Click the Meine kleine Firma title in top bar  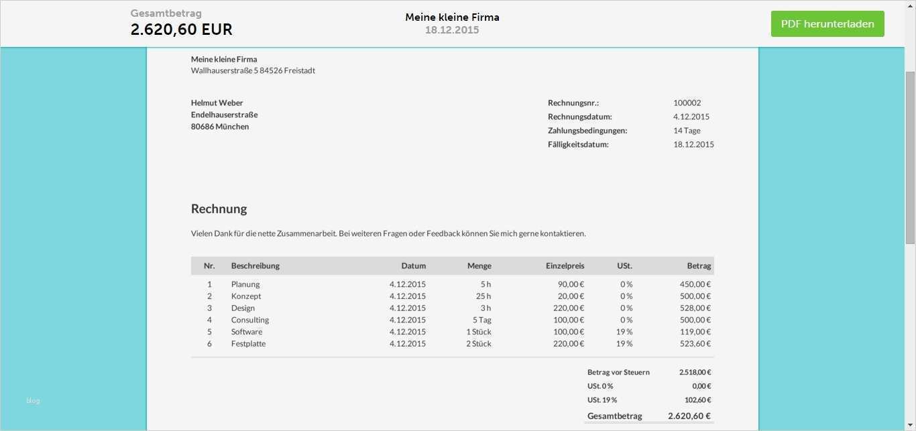[x=452, y=17]
